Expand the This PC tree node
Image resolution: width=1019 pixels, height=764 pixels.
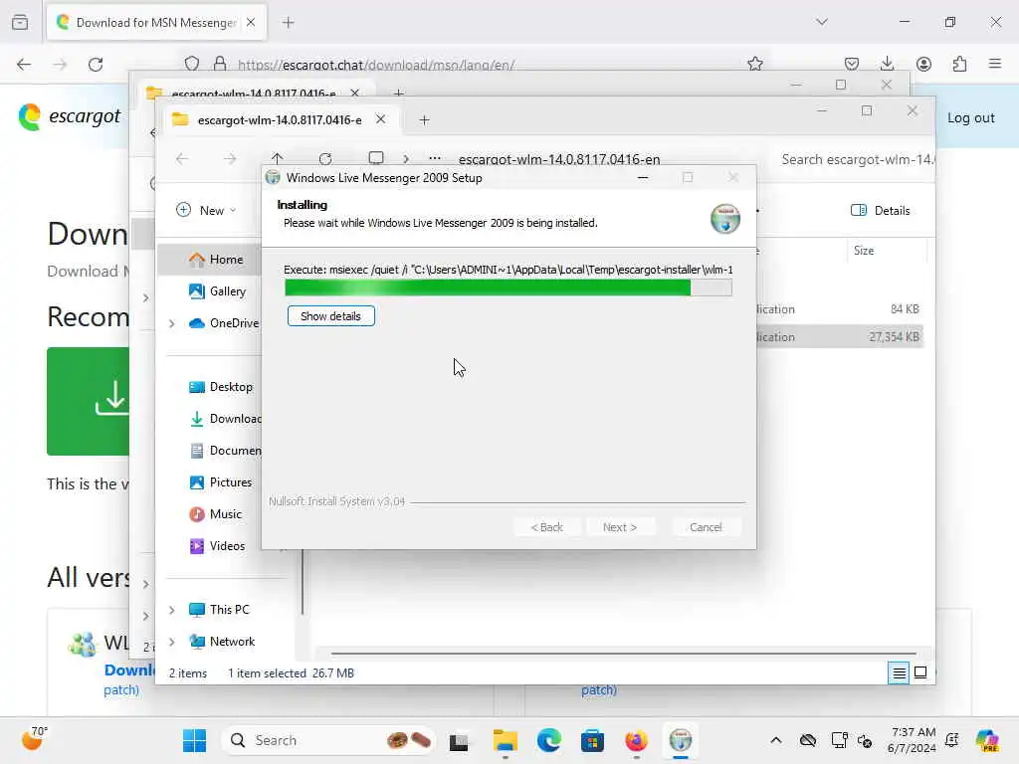pos(171,610)
